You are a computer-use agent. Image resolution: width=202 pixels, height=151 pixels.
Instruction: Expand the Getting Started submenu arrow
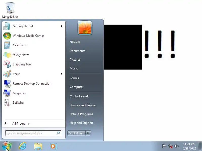tap(62, 26)
